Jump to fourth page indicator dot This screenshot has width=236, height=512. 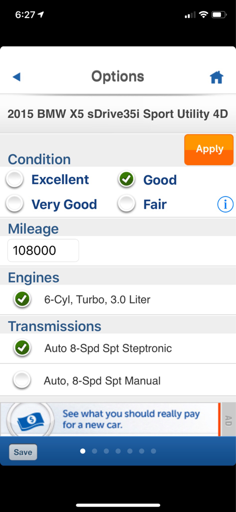click(118, 451)
